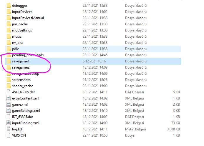Click the 73 KB size value
Image resolution: width=204 pixels, height=146 pixels.
click(175, 123)
